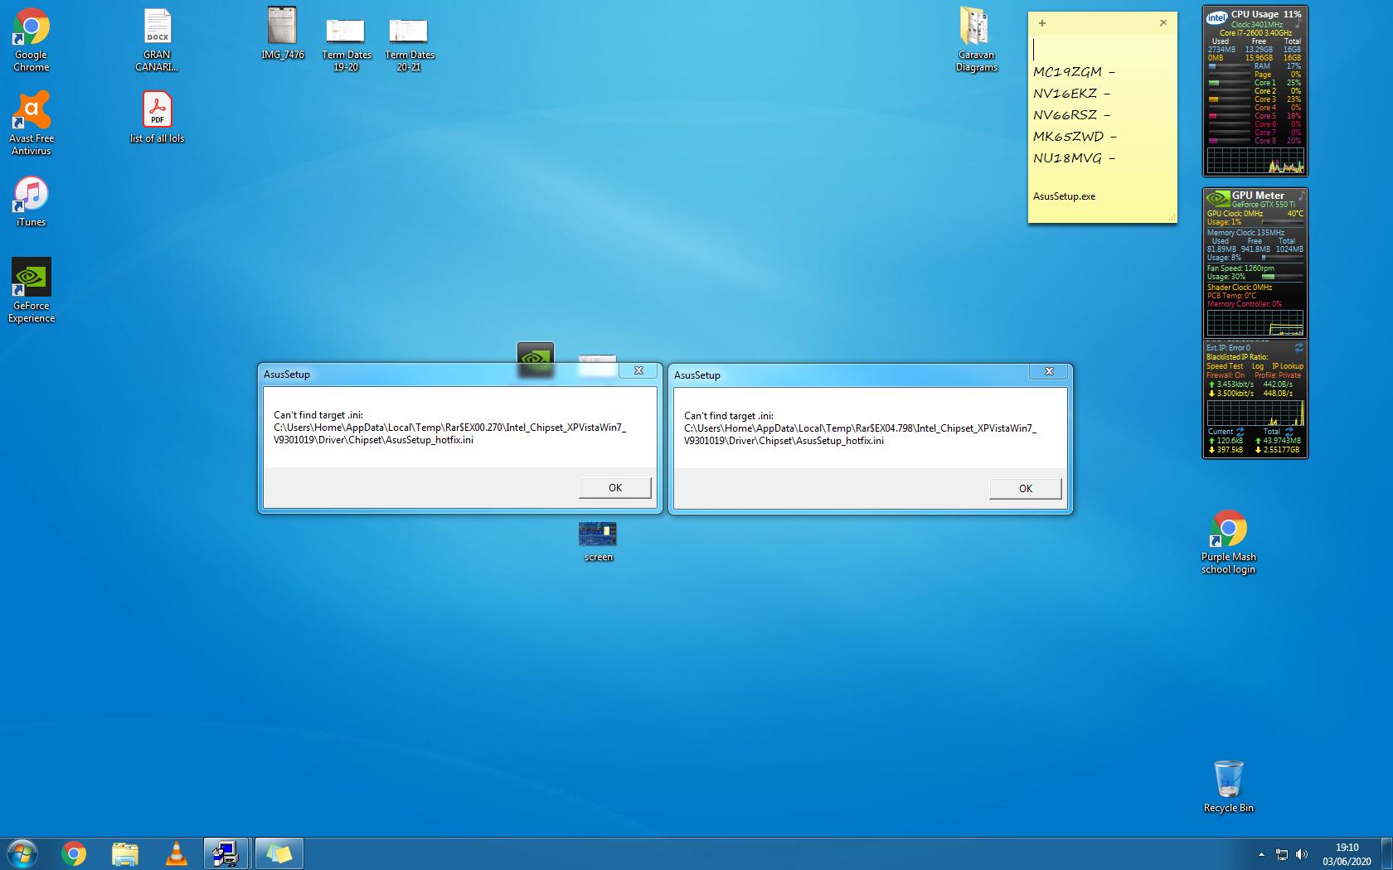This screenshot has height=870, width=1393.
Task: Reset Current traffic counter in network gadget
Action: pos(1240,432)
